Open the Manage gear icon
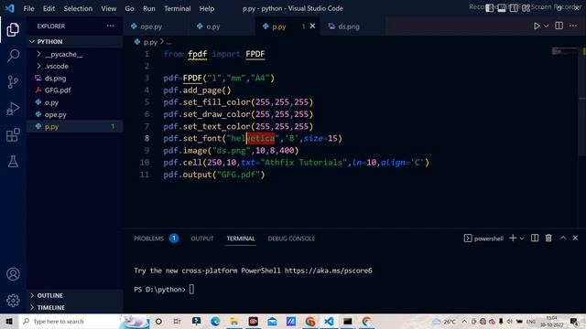586x329 pixels. click(13, 301)
